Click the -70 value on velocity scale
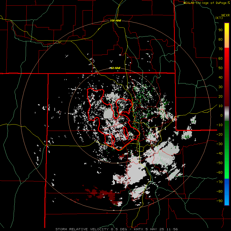Image resolution: width=231 pixels, height=231 pixels. click(219, 182)
